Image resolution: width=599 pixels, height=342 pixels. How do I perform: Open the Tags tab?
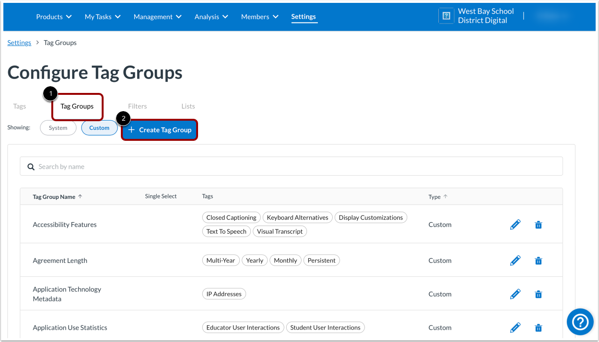click(x=20, y=106)
